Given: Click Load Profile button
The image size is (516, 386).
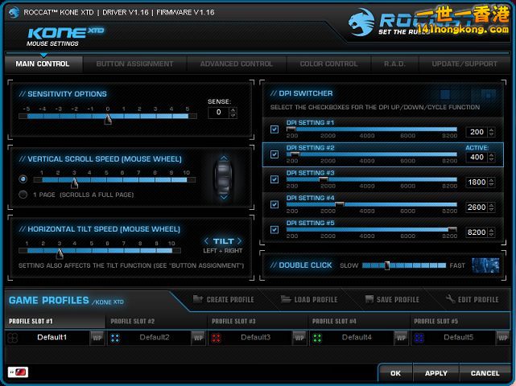Looking at the screenshot, I should click(x=309, y=299).
